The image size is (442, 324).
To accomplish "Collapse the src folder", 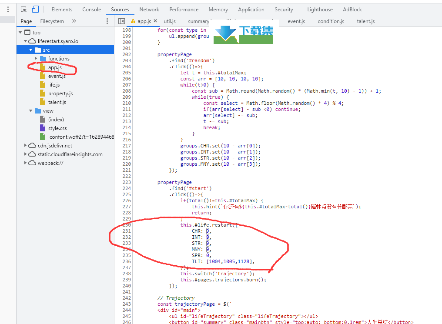I will coord(31,50).
